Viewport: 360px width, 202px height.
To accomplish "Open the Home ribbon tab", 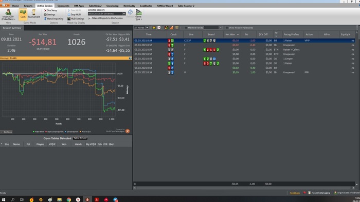I will pyautogui.click(x=15, y=6).
